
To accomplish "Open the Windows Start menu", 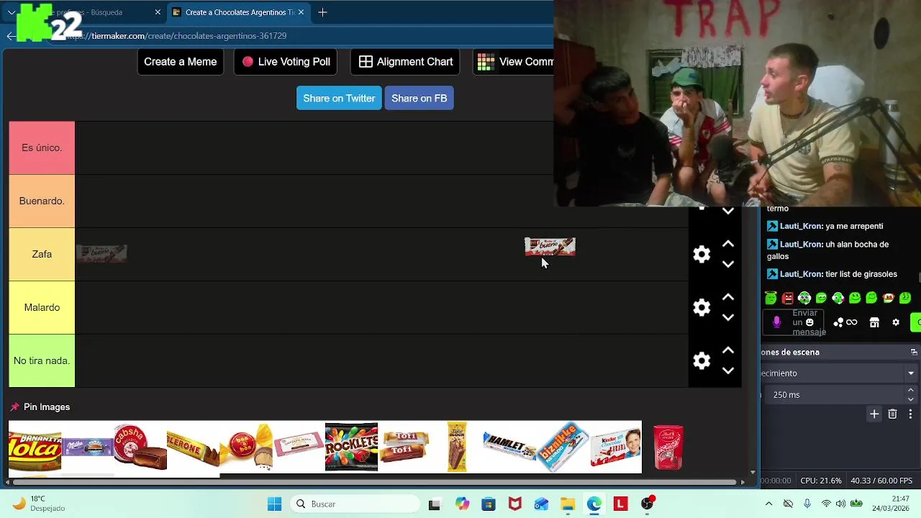I will (x=274, y=504).
